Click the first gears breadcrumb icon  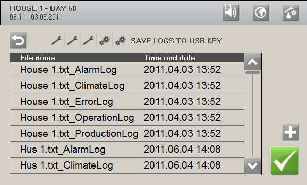tap(104, 41)
